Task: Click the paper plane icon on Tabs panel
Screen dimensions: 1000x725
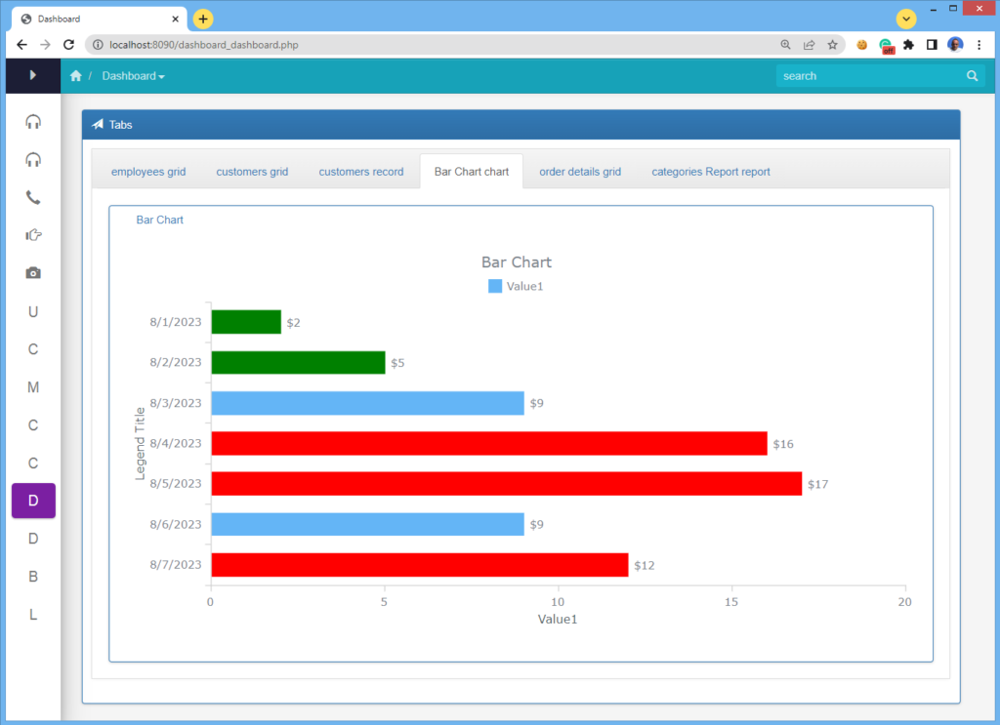Action: pos(98,124)
